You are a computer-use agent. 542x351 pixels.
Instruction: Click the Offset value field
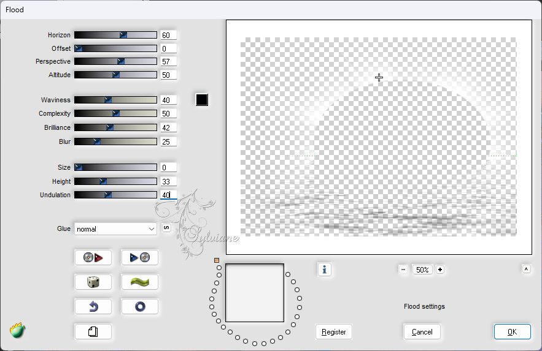168,48
